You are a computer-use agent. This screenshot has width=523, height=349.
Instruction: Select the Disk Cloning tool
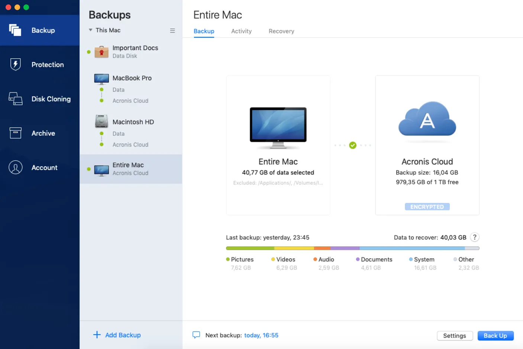(40, 99)
